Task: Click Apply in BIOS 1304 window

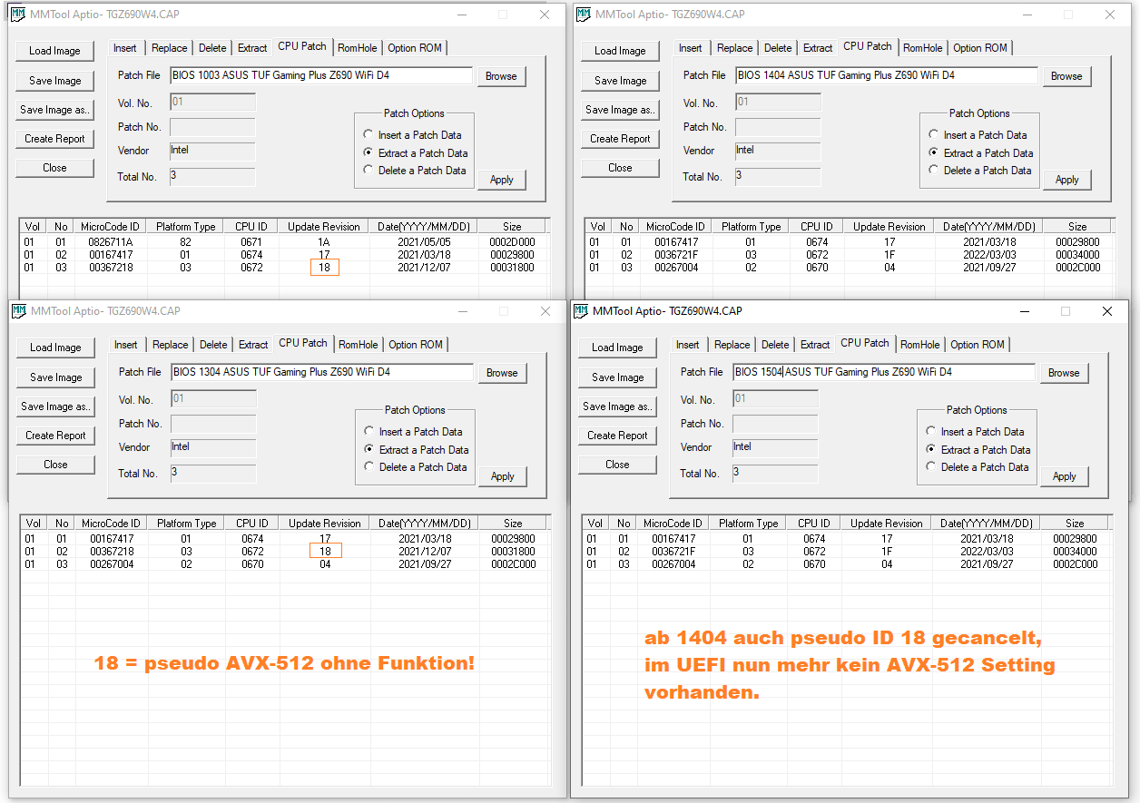Action: click(503, 476)
